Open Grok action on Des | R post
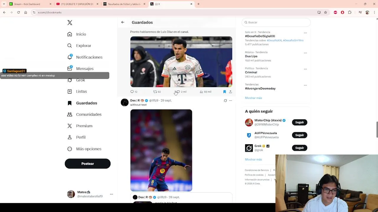The height and width of the screenshot is (212, 378). click(x=225, y=101)
